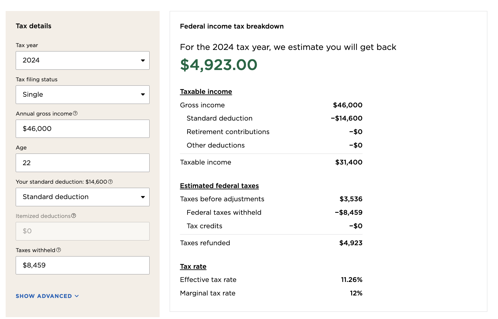498x319 pixels.
Task: Click help icon beside Itemized deductions
Action: click(74, 216)
